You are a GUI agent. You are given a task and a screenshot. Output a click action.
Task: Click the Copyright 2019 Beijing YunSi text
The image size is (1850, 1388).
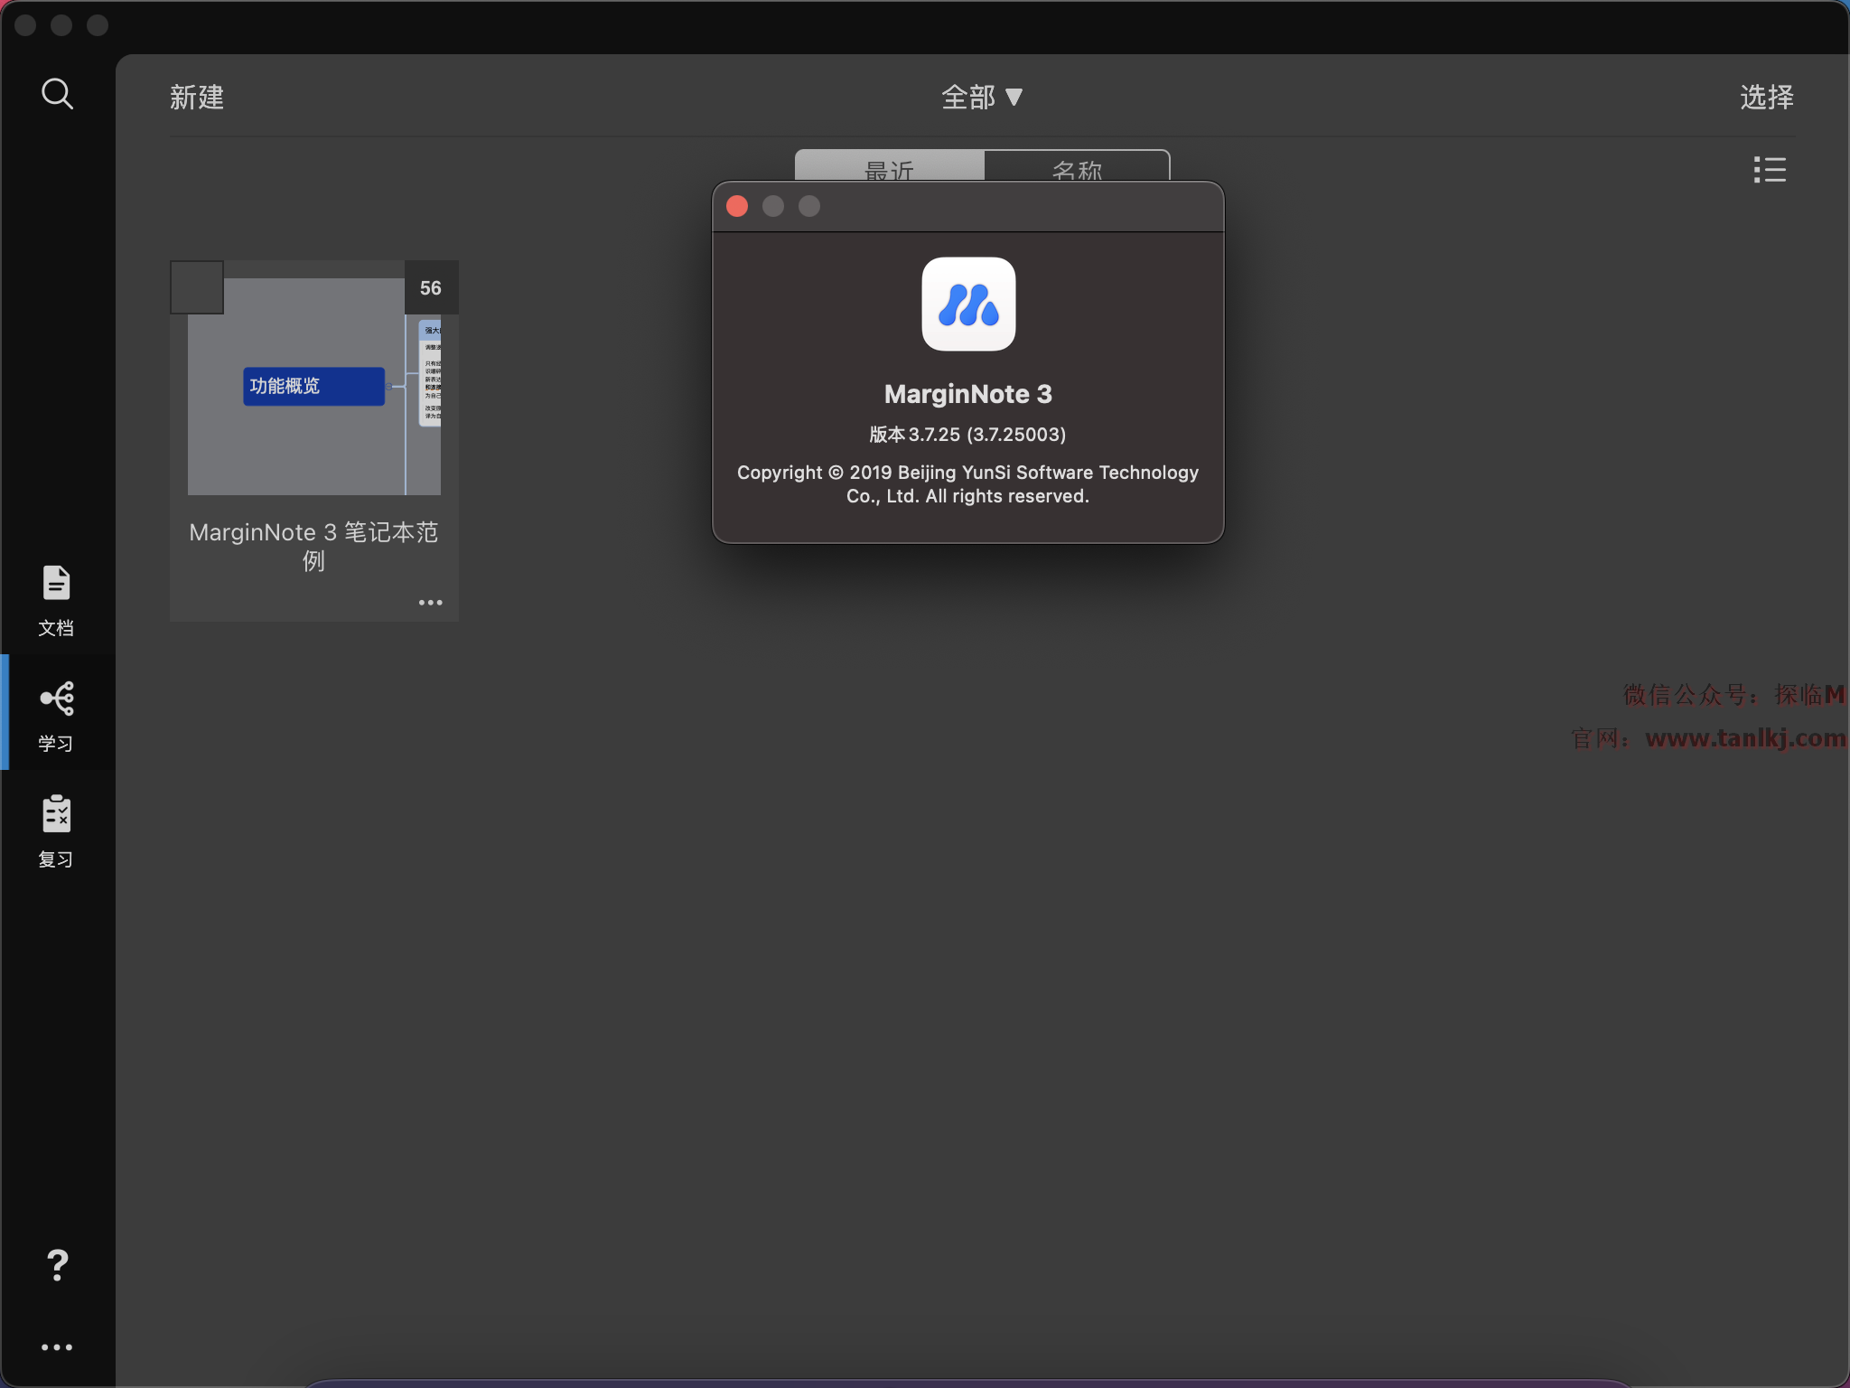tap(967, 484)
